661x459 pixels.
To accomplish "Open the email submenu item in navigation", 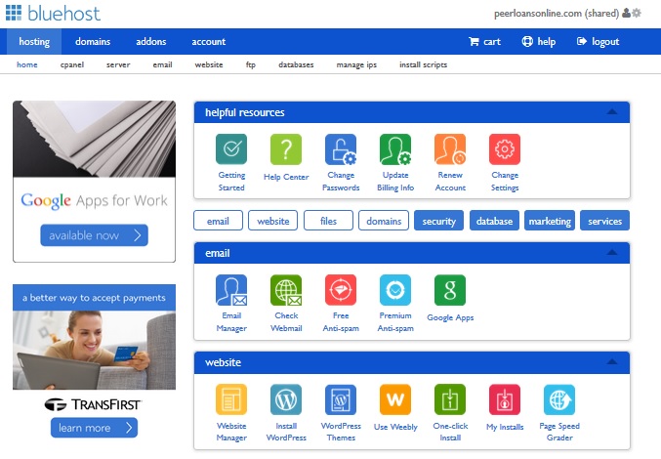I will click(x=162, y=64).
